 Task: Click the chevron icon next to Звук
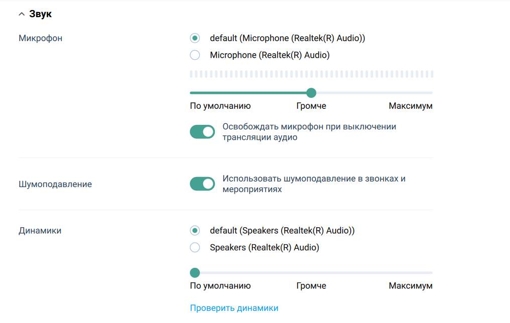point(21,14)
